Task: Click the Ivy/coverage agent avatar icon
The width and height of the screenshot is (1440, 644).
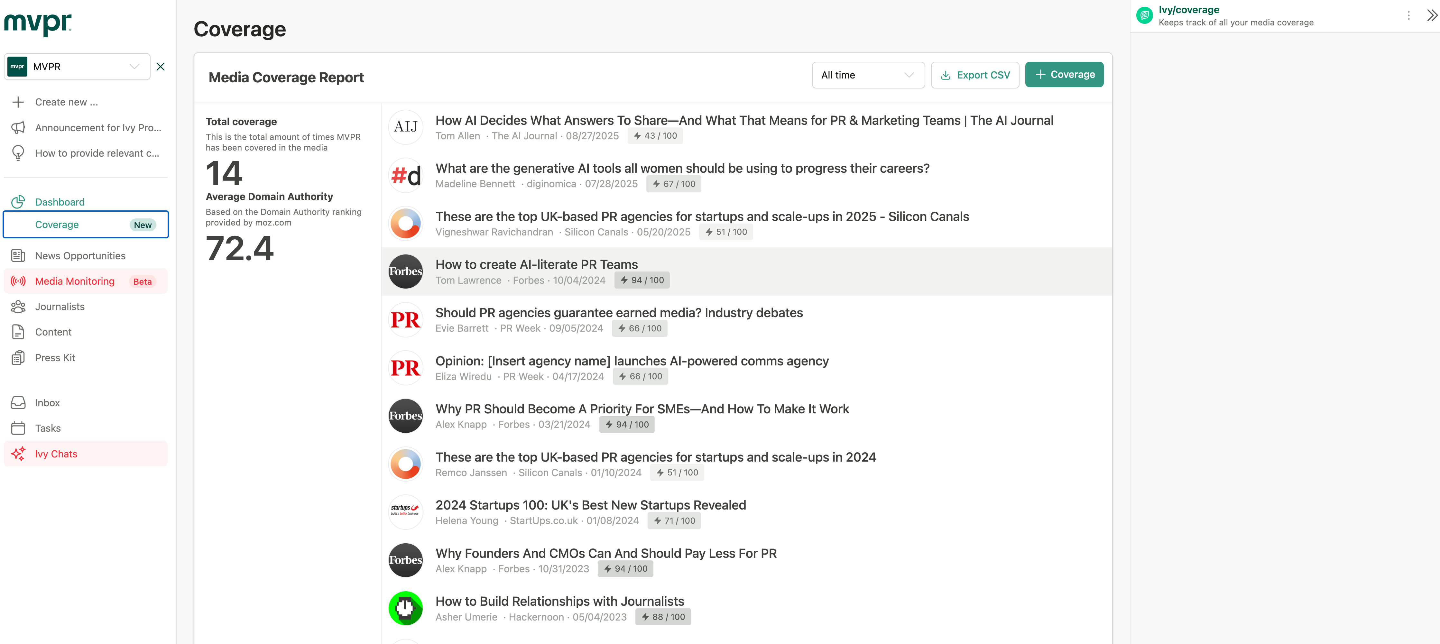Action: pos(1144,15)
